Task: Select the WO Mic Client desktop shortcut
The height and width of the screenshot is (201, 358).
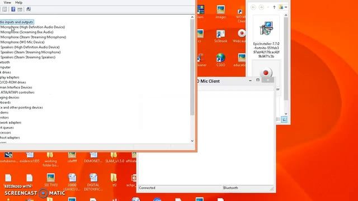Action: tap(241, 16)
